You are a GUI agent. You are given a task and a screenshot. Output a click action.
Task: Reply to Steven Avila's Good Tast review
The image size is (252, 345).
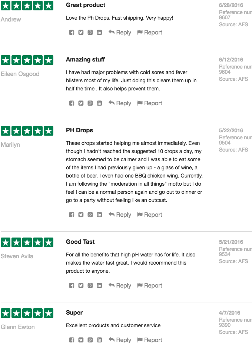pos(120,286)
